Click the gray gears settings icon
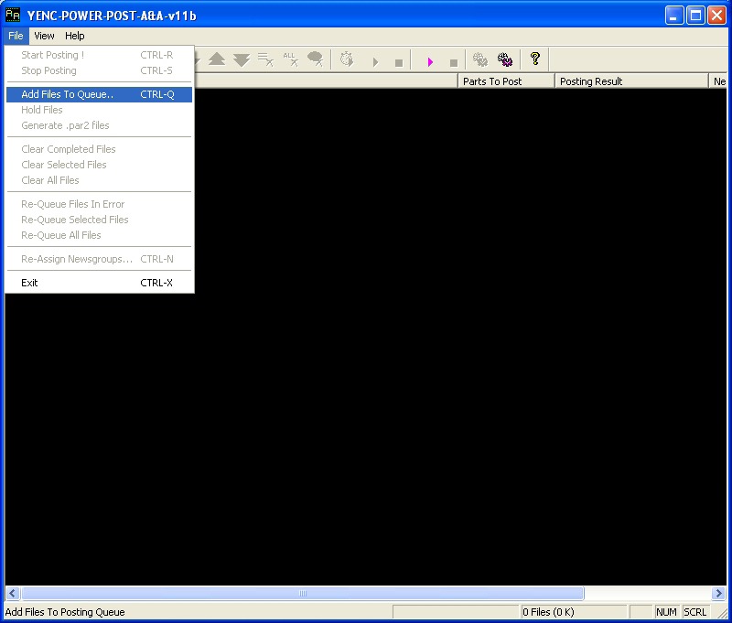The image size is (732, 623). pyautogui.click(x=480, y=59)
